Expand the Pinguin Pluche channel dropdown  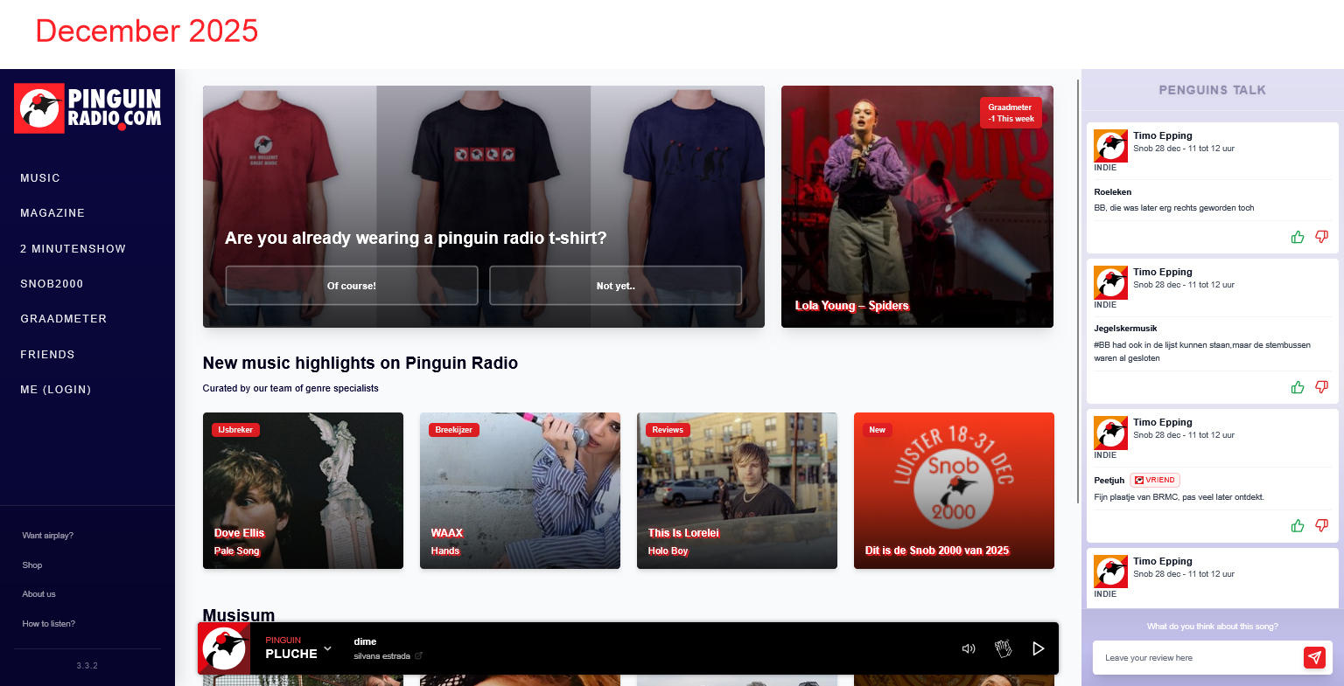(327, 648)
